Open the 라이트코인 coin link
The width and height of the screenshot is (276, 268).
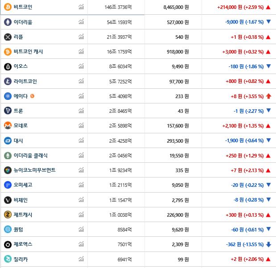coord(25,81)
